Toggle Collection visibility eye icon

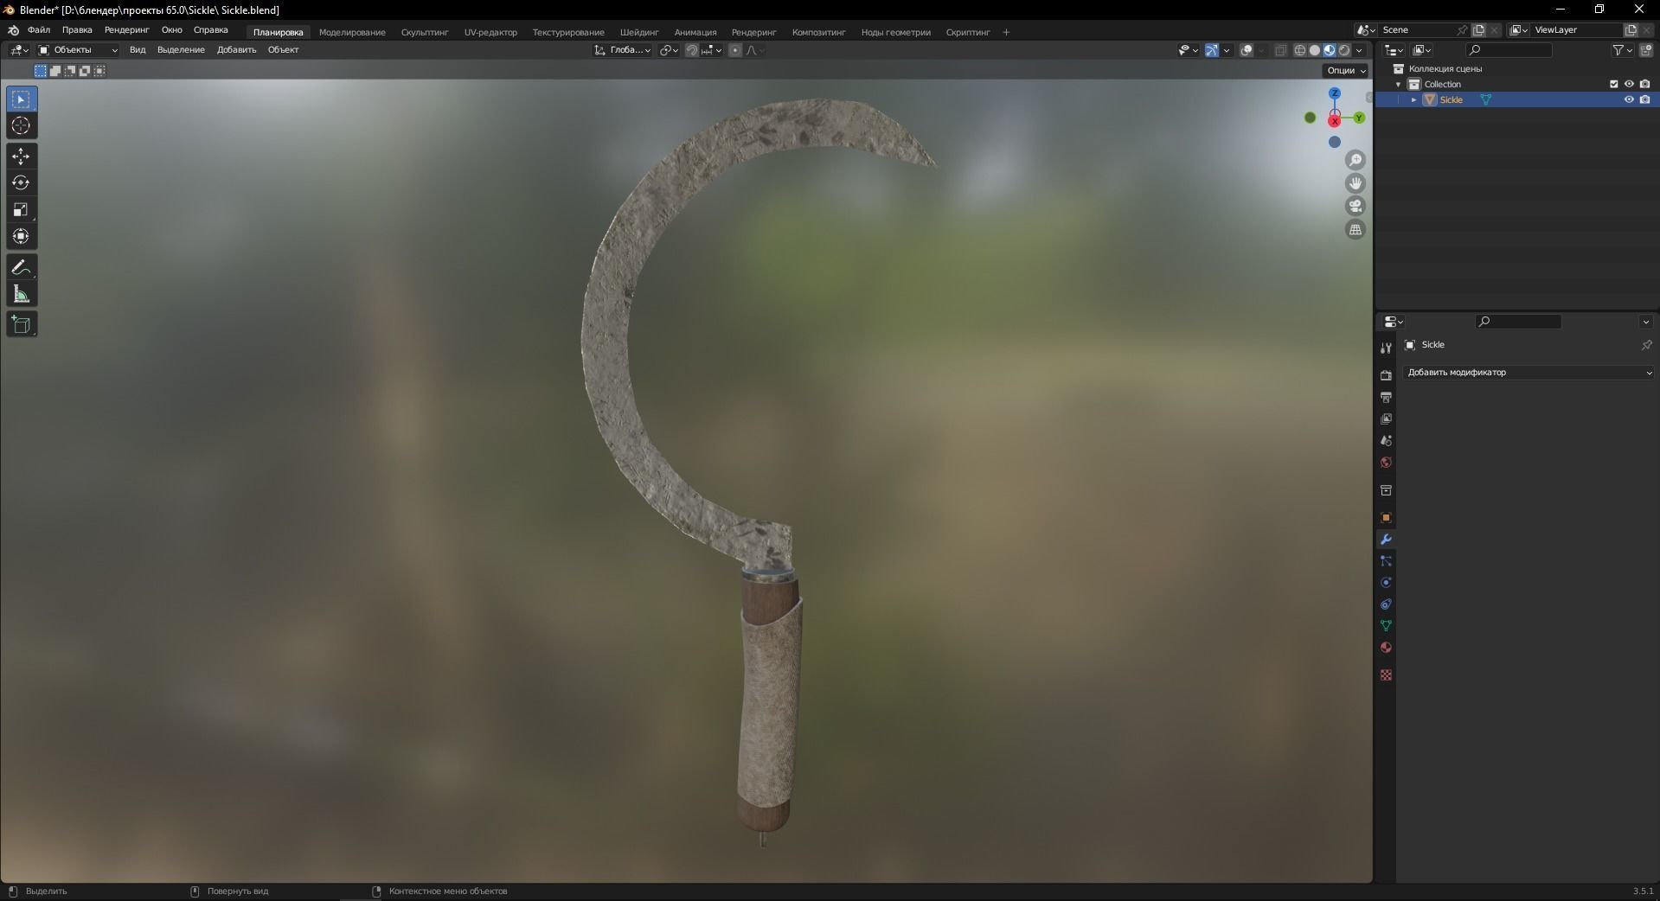coord(1629,84)
